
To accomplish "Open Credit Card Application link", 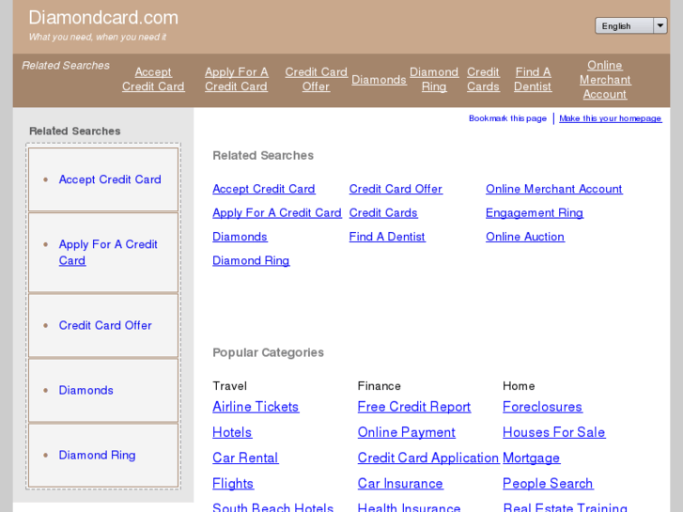I will coord(428,458).
